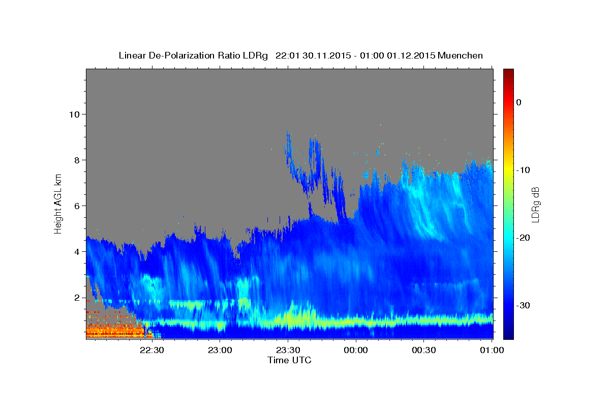Click the height label '8'

pyautogui.click(x=76, y=160)
